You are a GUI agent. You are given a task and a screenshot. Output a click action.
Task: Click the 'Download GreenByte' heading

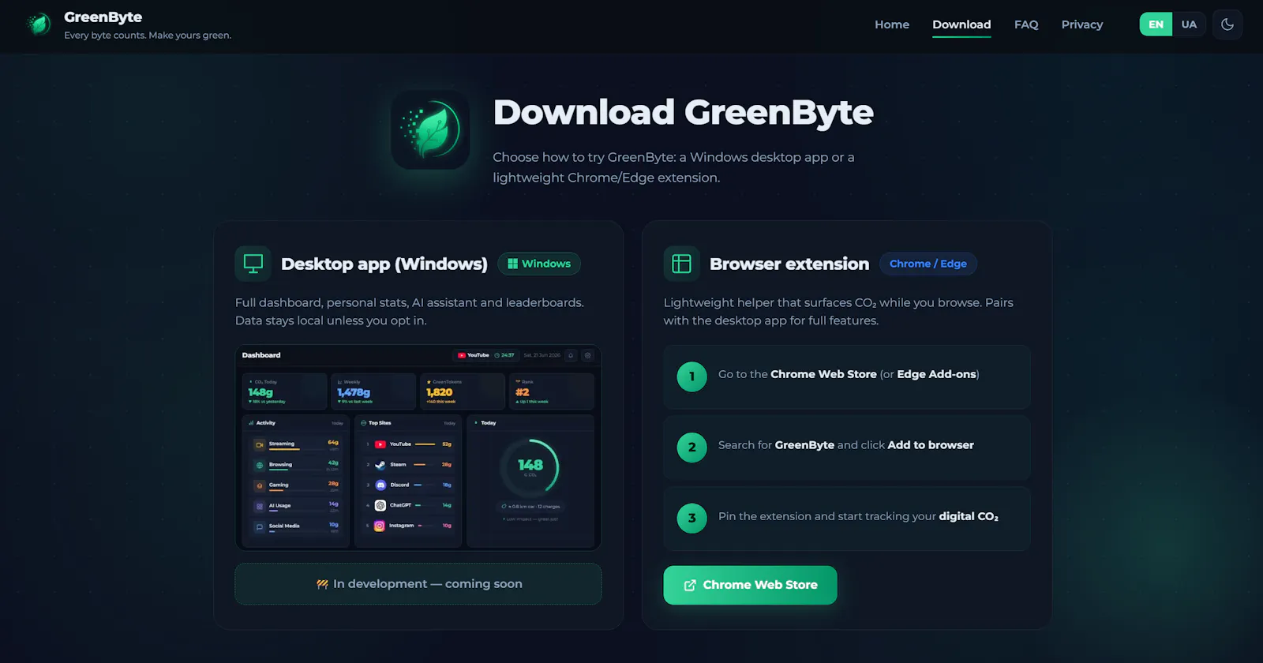pos(683,112)
